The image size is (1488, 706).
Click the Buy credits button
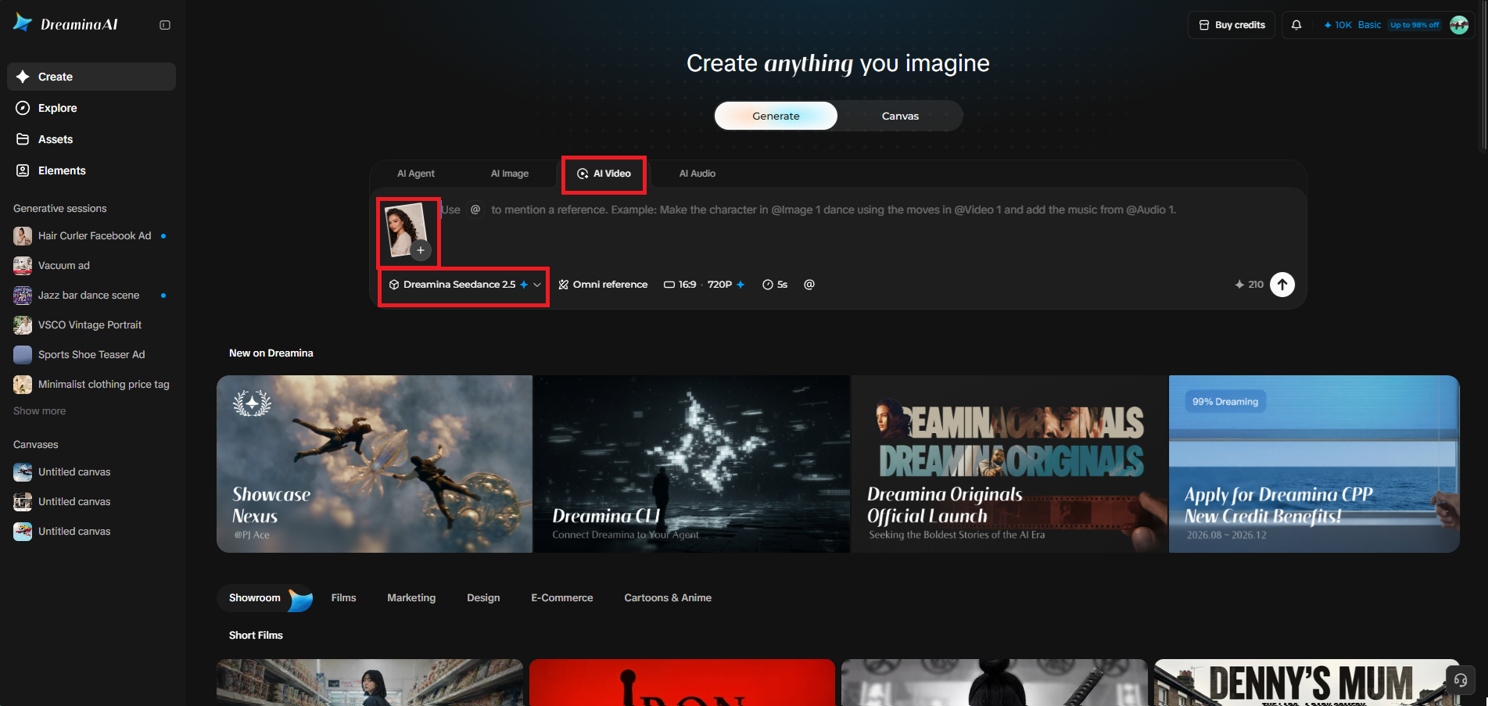1232,25
